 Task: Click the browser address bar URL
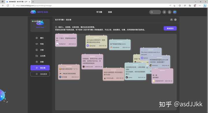click(34, 6)
